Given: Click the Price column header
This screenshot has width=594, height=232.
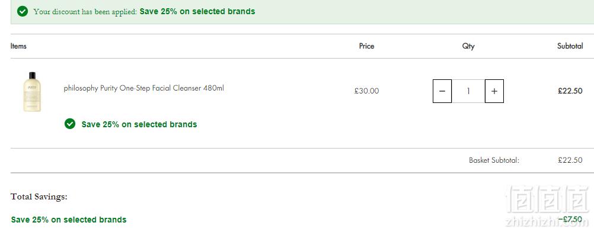Looking at the screenshot, I should pos(366,46).
